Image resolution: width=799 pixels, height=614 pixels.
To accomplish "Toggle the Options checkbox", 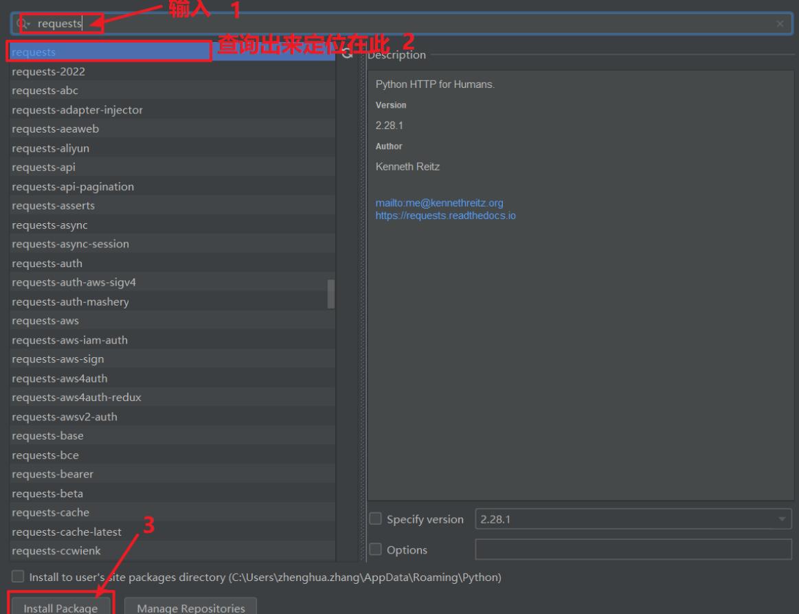I will coord(376,550).
